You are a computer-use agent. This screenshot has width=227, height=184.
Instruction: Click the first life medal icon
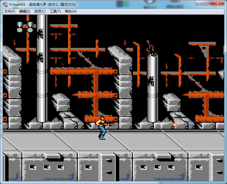pyautogui.click(x=20, y=27)
